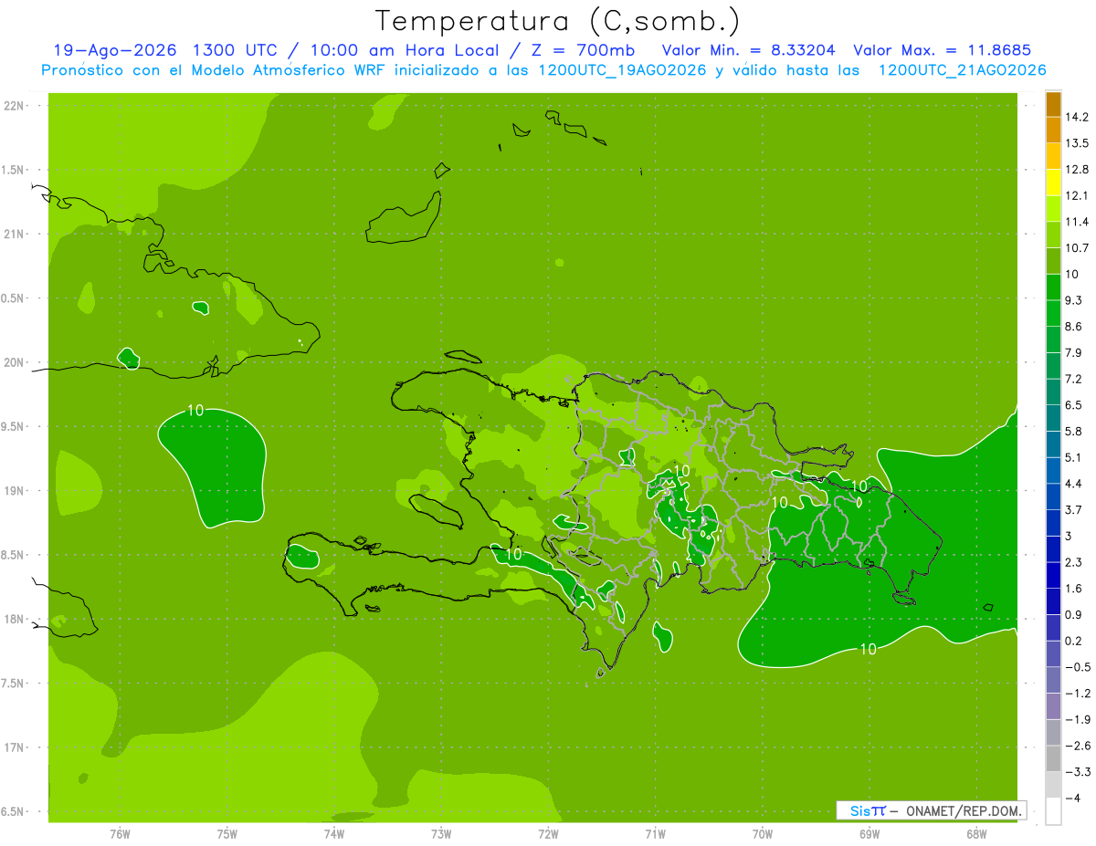
Task: Click the "73W" longitude label
Action: [x=440, y=834]
